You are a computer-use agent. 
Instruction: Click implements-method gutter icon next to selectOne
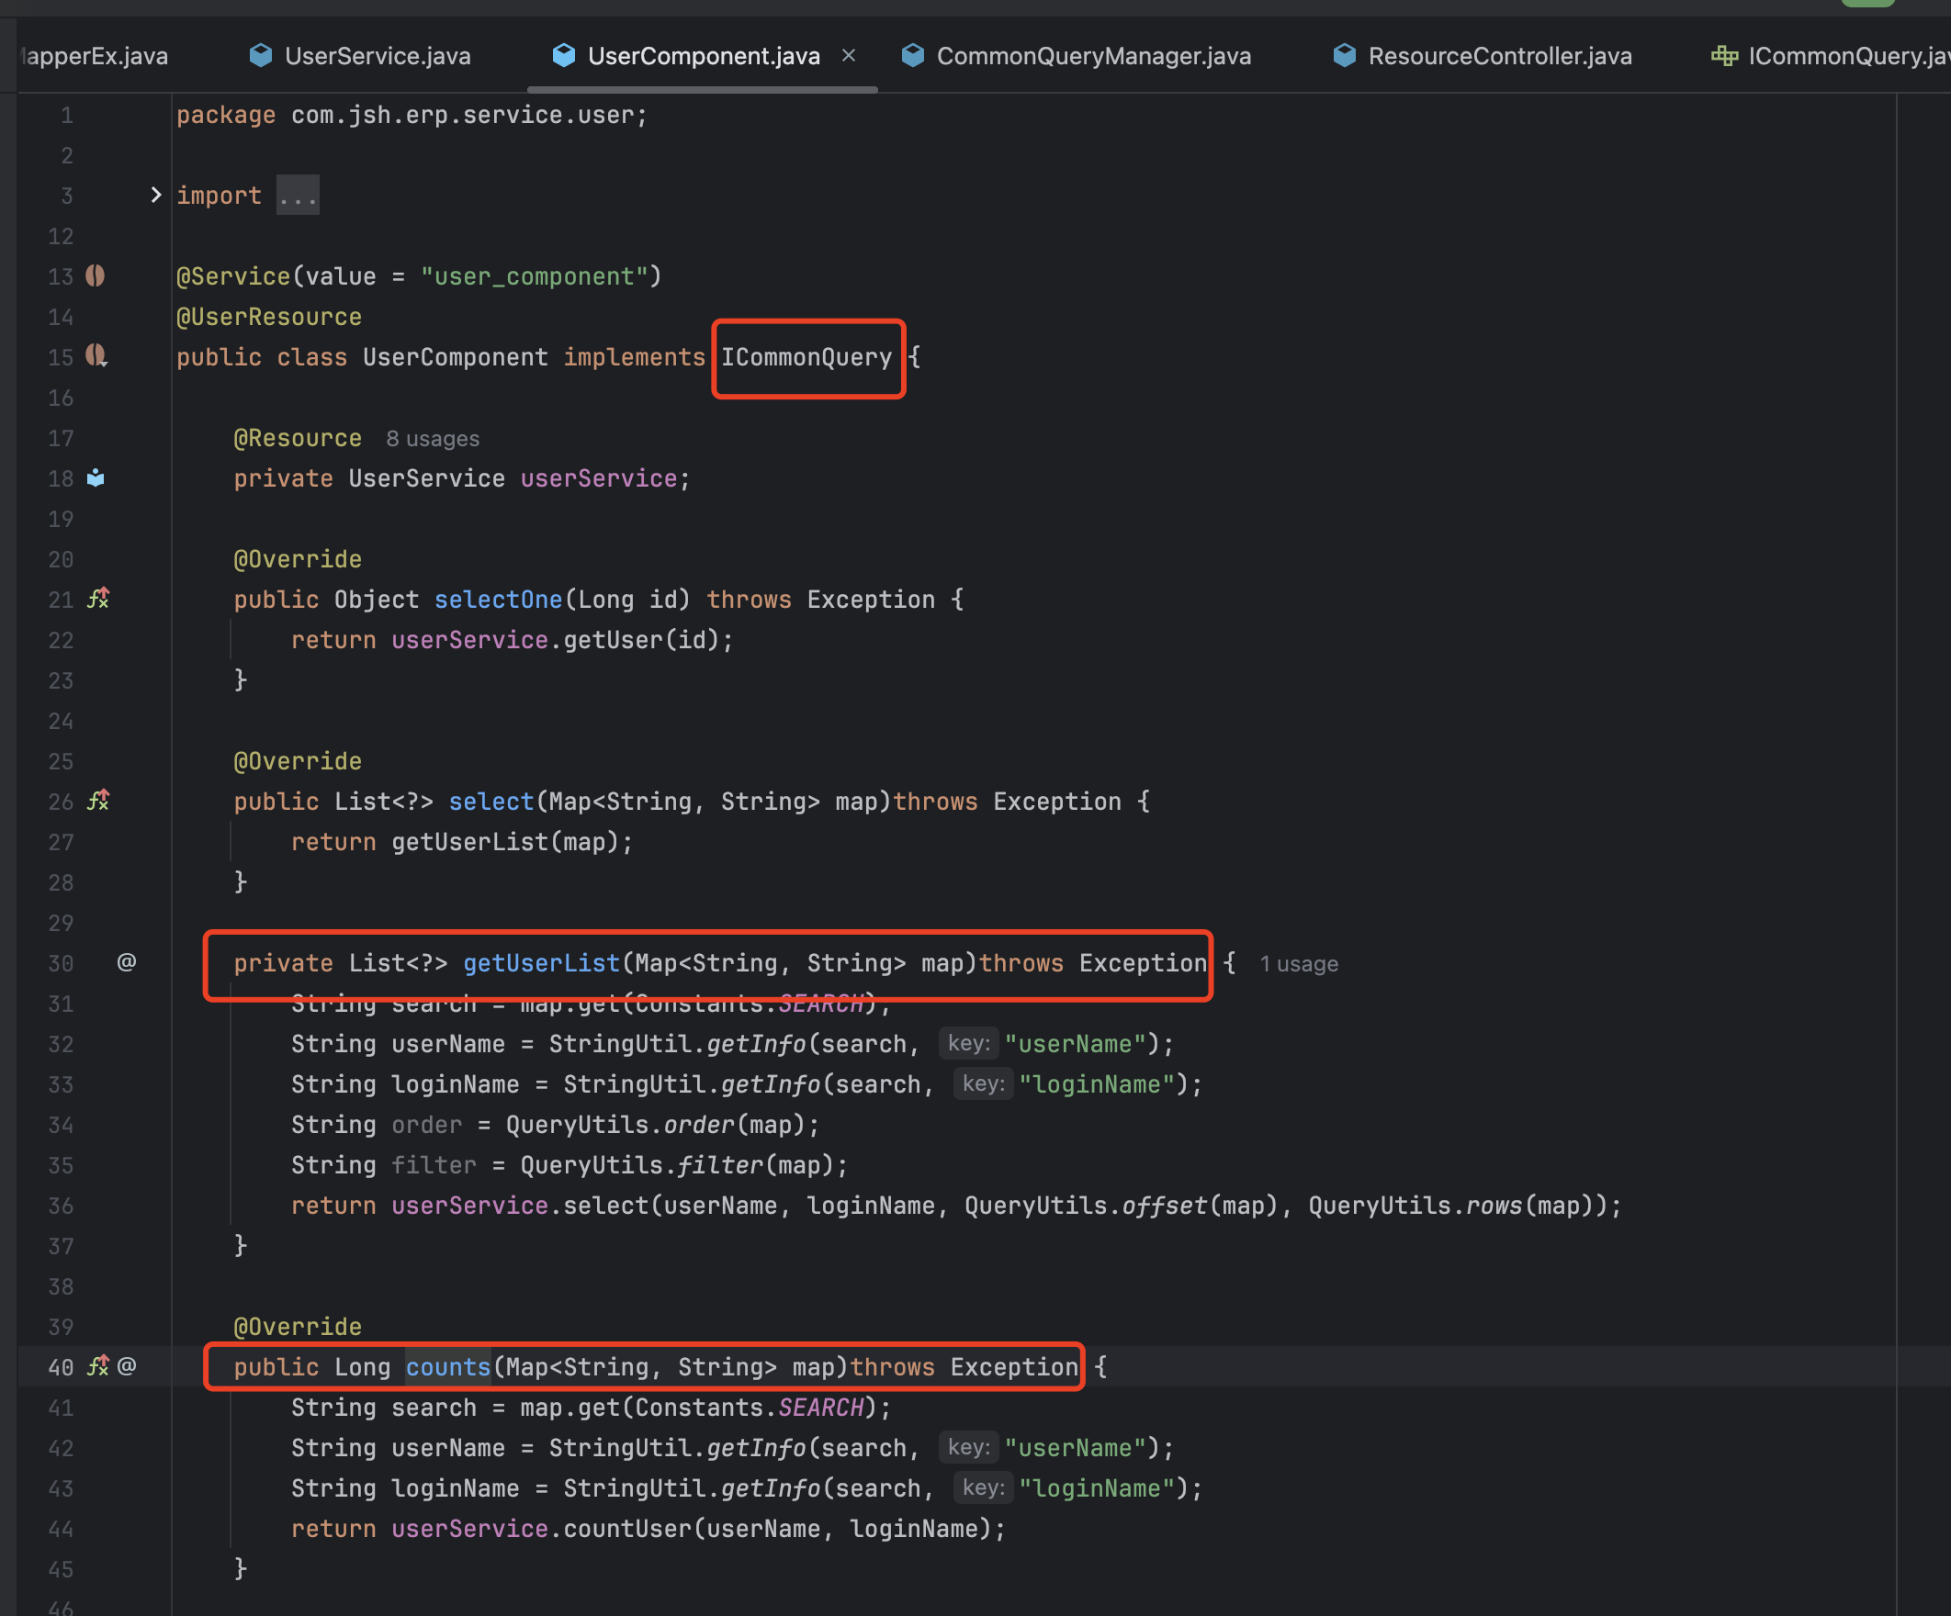point(97,599)
